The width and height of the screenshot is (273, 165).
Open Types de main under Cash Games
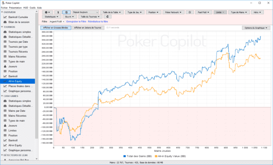point(16,120)
